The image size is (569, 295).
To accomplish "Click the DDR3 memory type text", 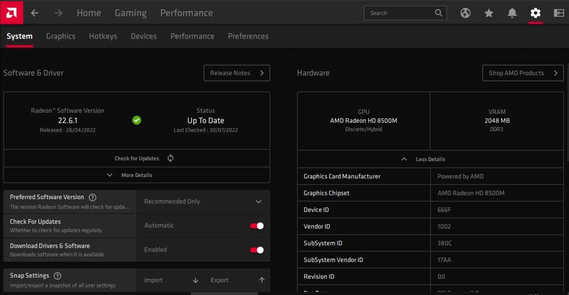I will tap(497, 129).
